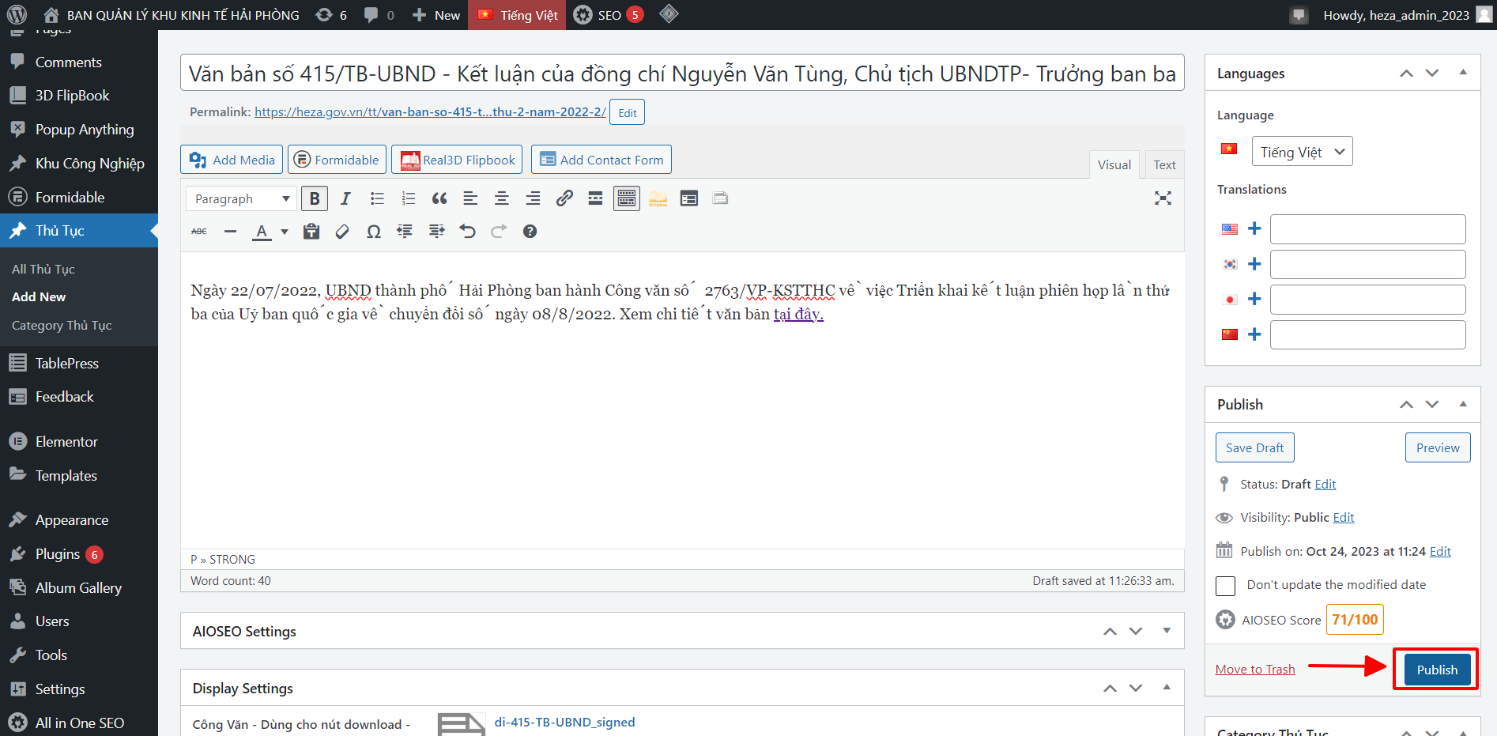Screen dimensions: 1497x736
Task: Open the keyboard shortcuts help icon
Action: coord(530,232)
